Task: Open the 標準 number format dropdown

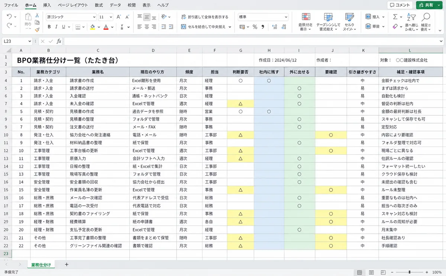Action: point(286,17)
